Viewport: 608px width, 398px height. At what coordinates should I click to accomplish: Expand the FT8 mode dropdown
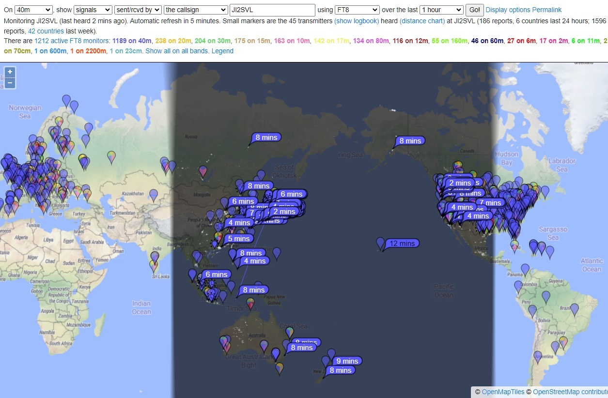[357, 10]
